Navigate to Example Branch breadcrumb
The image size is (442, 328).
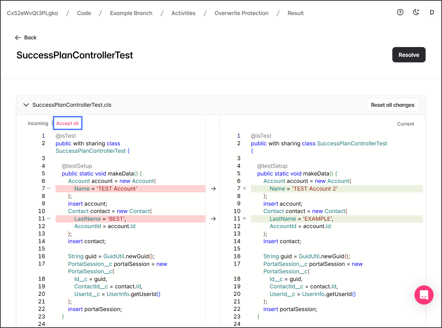coord(131,13)
